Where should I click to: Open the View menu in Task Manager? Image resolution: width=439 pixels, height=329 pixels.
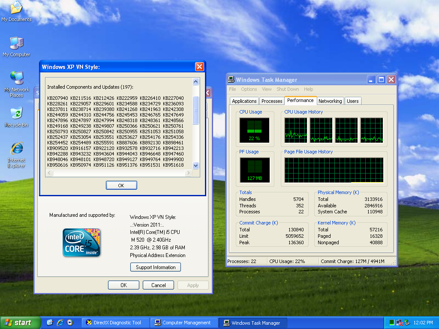pyautogui.click(x=267, y=89)
